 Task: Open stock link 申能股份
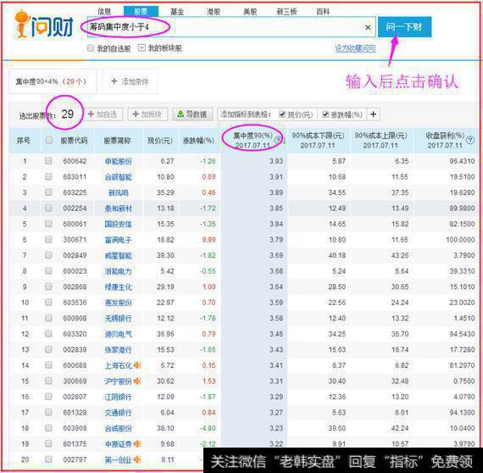point(118,161)
